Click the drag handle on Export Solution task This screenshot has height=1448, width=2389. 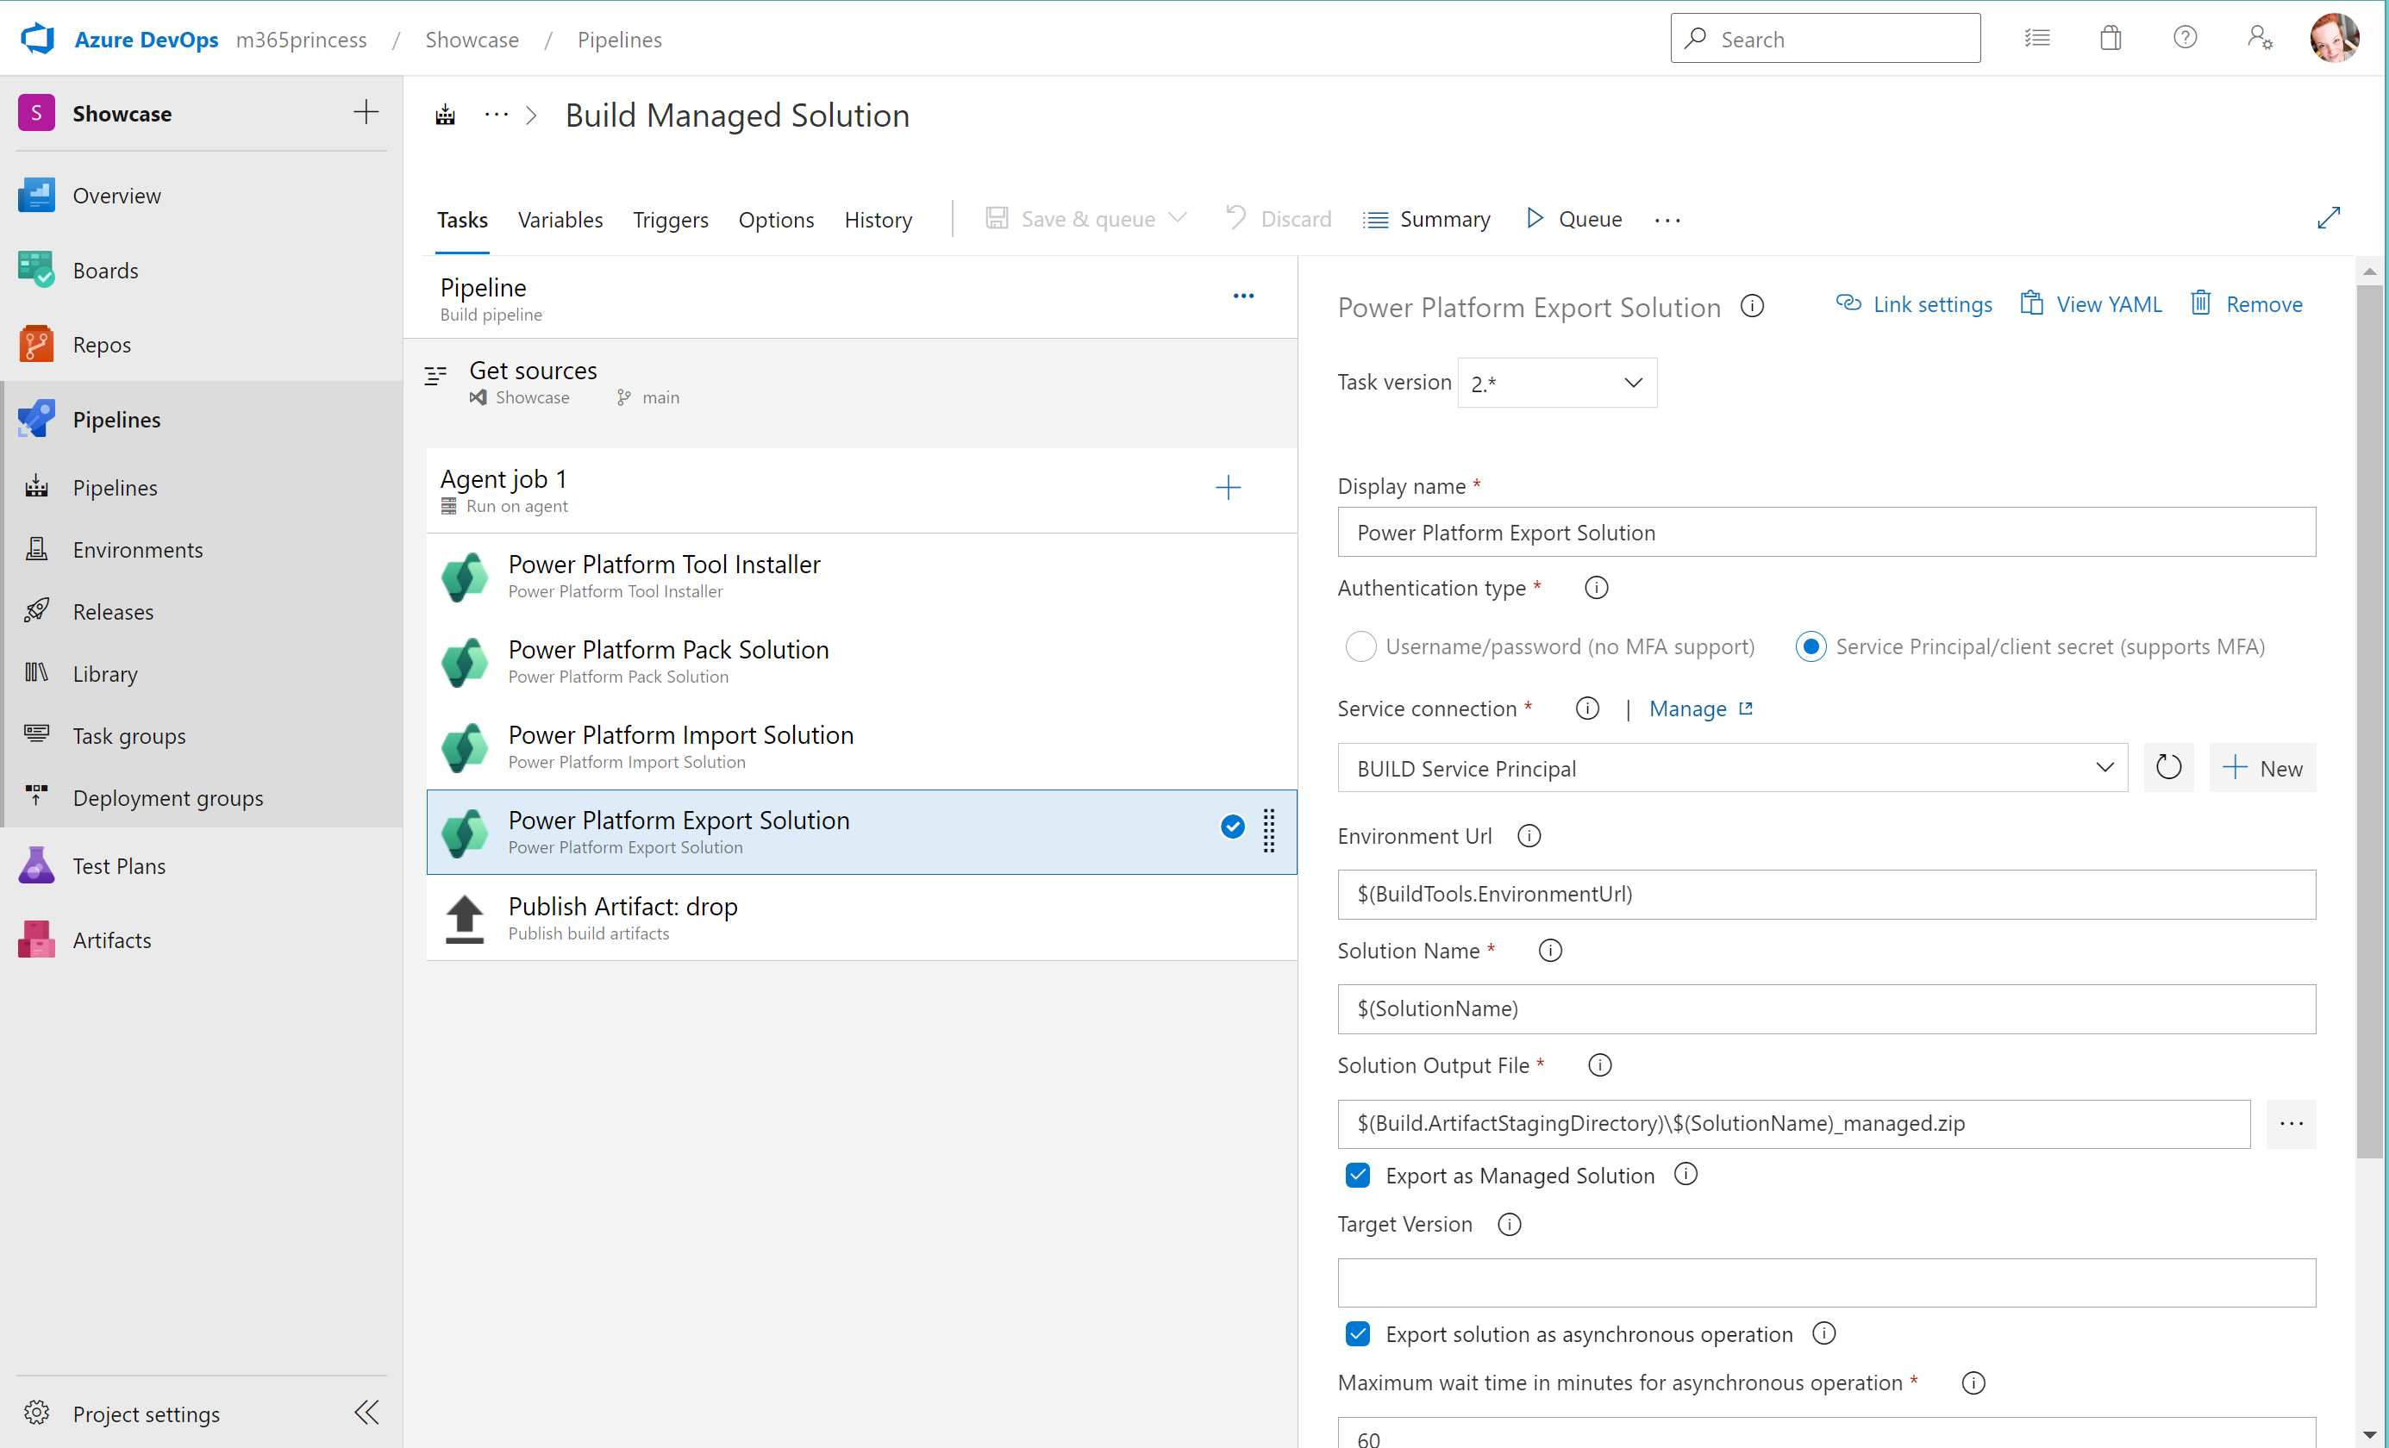[x=1268, y=831]
